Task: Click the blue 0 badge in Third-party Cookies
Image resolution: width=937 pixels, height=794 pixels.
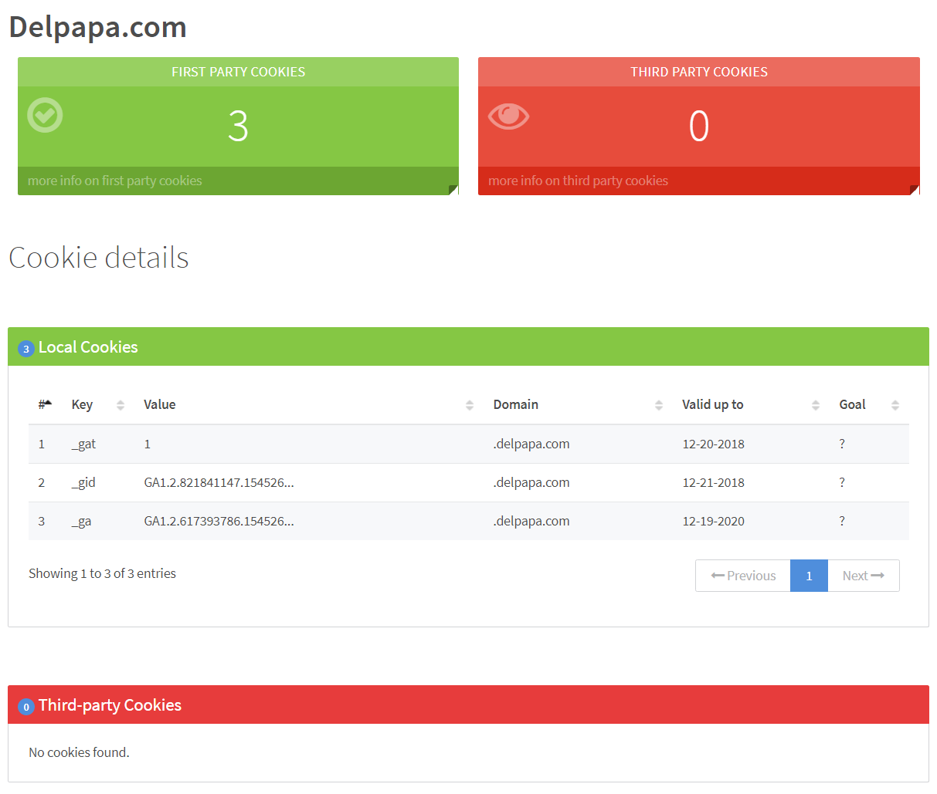Action: (x=26, y=707)
